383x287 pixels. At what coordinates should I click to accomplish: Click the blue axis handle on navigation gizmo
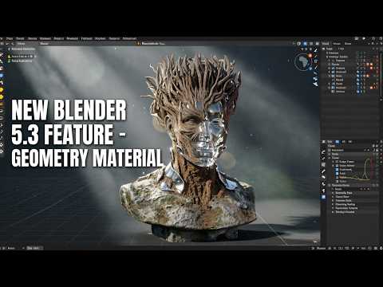(310, 69)
